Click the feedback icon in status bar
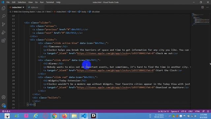The height and width of the screenshot is (119, 211). [x=203, y=111]
